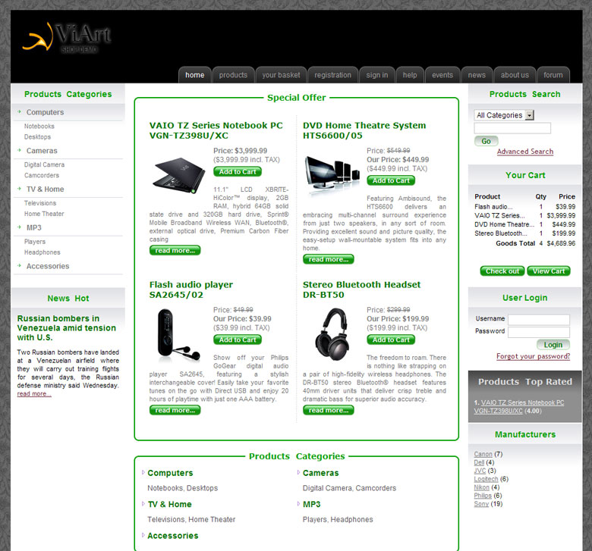This screenshot has width=592, height=551.
Task: Click the Check out button
Action: [x=502, y=271]
